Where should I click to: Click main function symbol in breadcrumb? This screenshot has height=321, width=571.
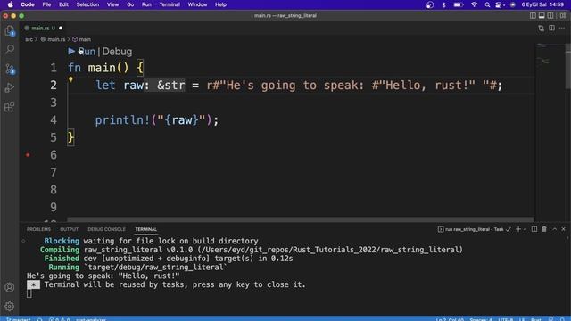click(x=82, y=39)
